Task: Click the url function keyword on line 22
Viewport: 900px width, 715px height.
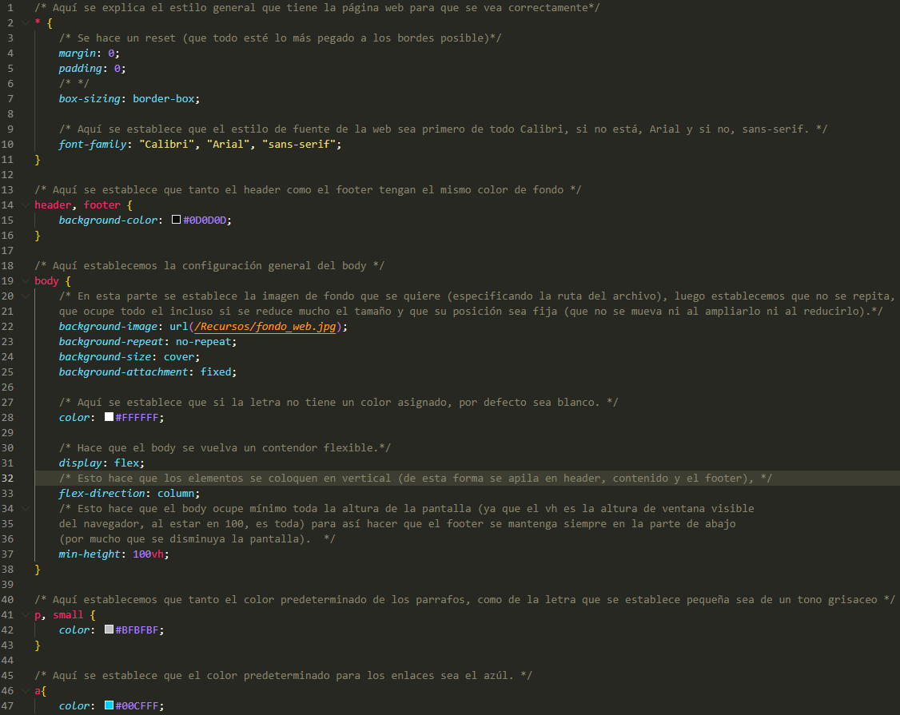Action: pyautogui.click(x=178, y=327)
